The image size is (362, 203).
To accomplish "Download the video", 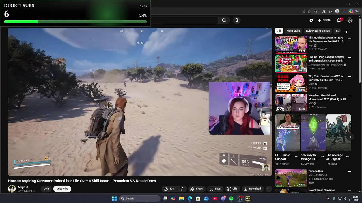I will coord(253,189).
